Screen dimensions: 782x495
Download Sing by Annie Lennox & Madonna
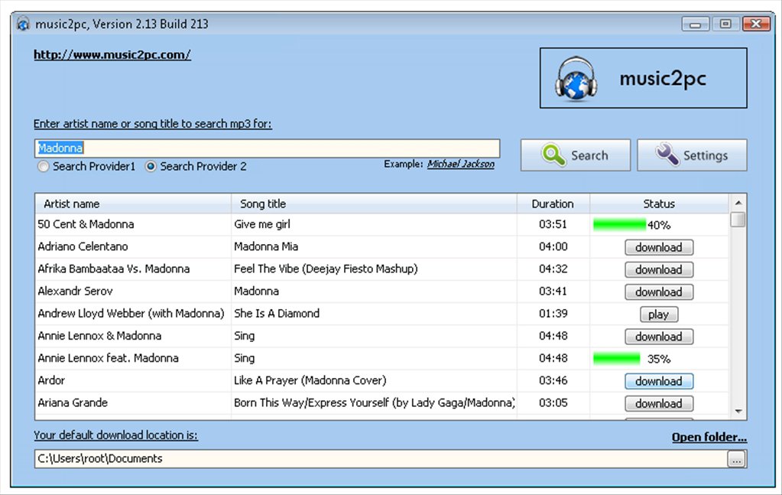659,337
